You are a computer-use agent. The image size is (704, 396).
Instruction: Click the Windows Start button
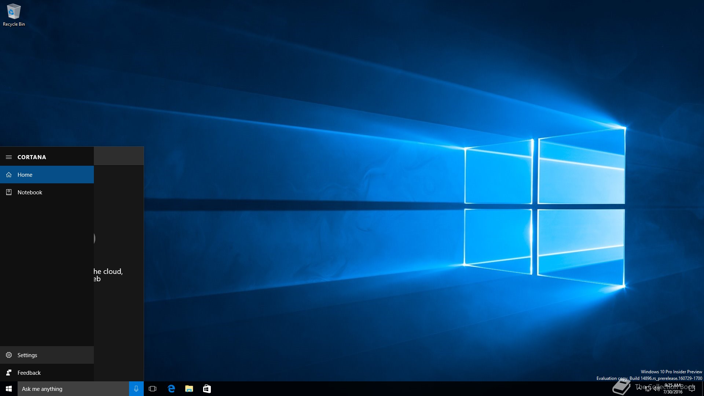point(9,389)
